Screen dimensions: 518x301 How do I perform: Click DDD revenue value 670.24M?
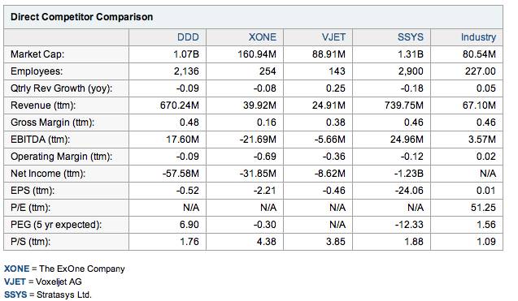pos(180,105)
